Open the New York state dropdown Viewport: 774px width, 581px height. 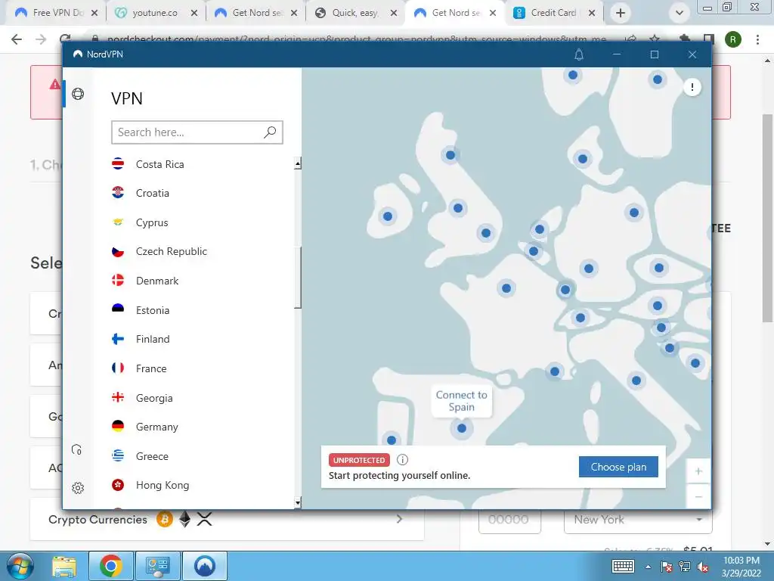coord(638,520)
